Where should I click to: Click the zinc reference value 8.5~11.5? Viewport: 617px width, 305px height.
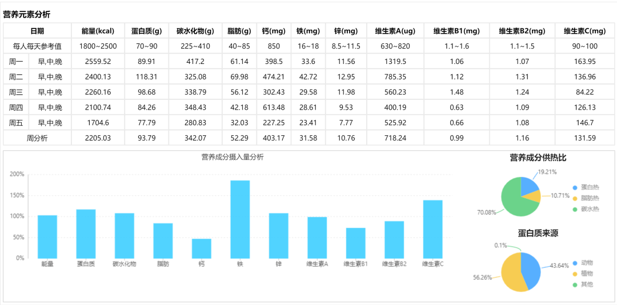(x=346, y=46)
